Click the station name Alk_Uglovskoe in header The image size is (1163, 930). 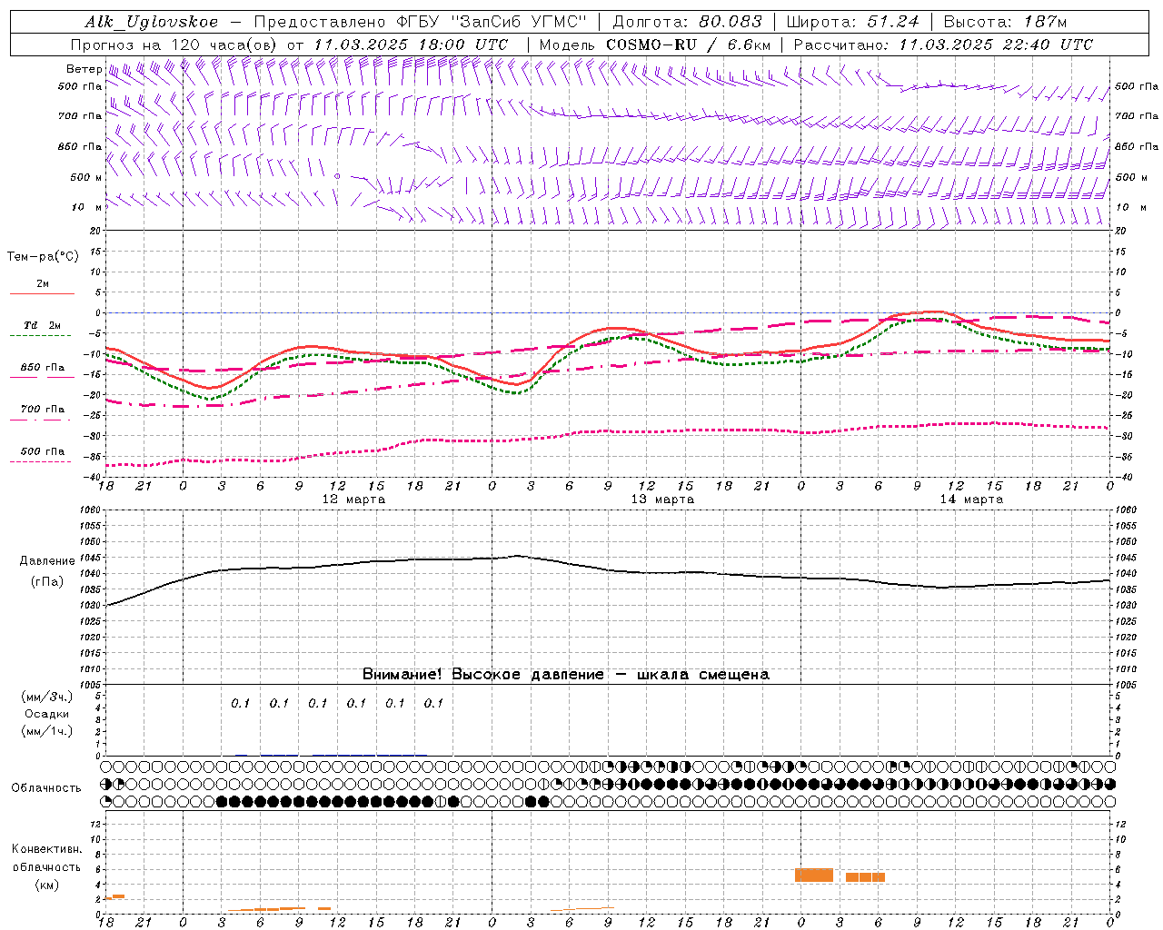[152, 22]
